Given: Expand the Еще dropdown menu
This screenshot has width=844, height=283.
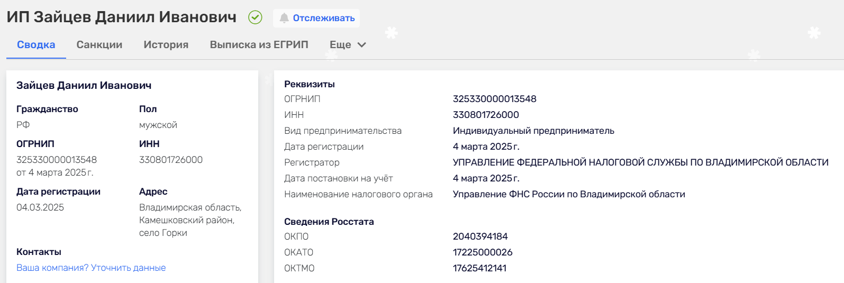Looking at the screenshot, I should pyautogui.click(x=348, y=45).
